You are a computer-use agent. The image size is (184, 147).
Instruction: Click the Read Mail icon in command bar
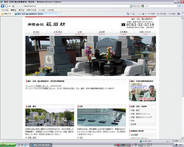point(139,14)
